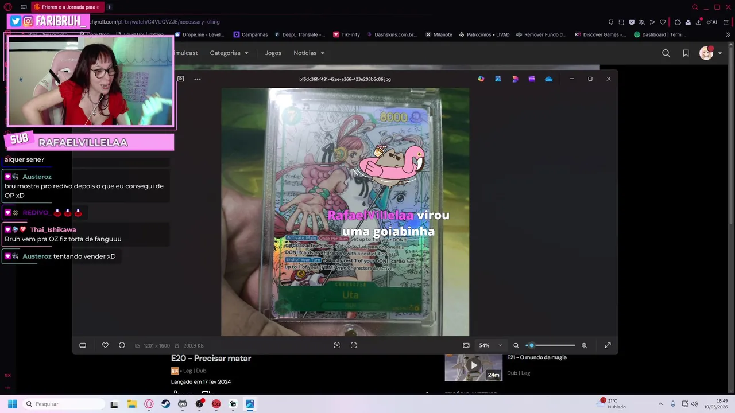The image size is (735, 413).
Task: Open the Milanote bookmark
Action: coord(439,34)
